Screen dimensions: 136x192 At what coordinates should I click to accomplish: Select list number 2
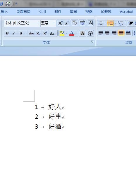point(37,117)
